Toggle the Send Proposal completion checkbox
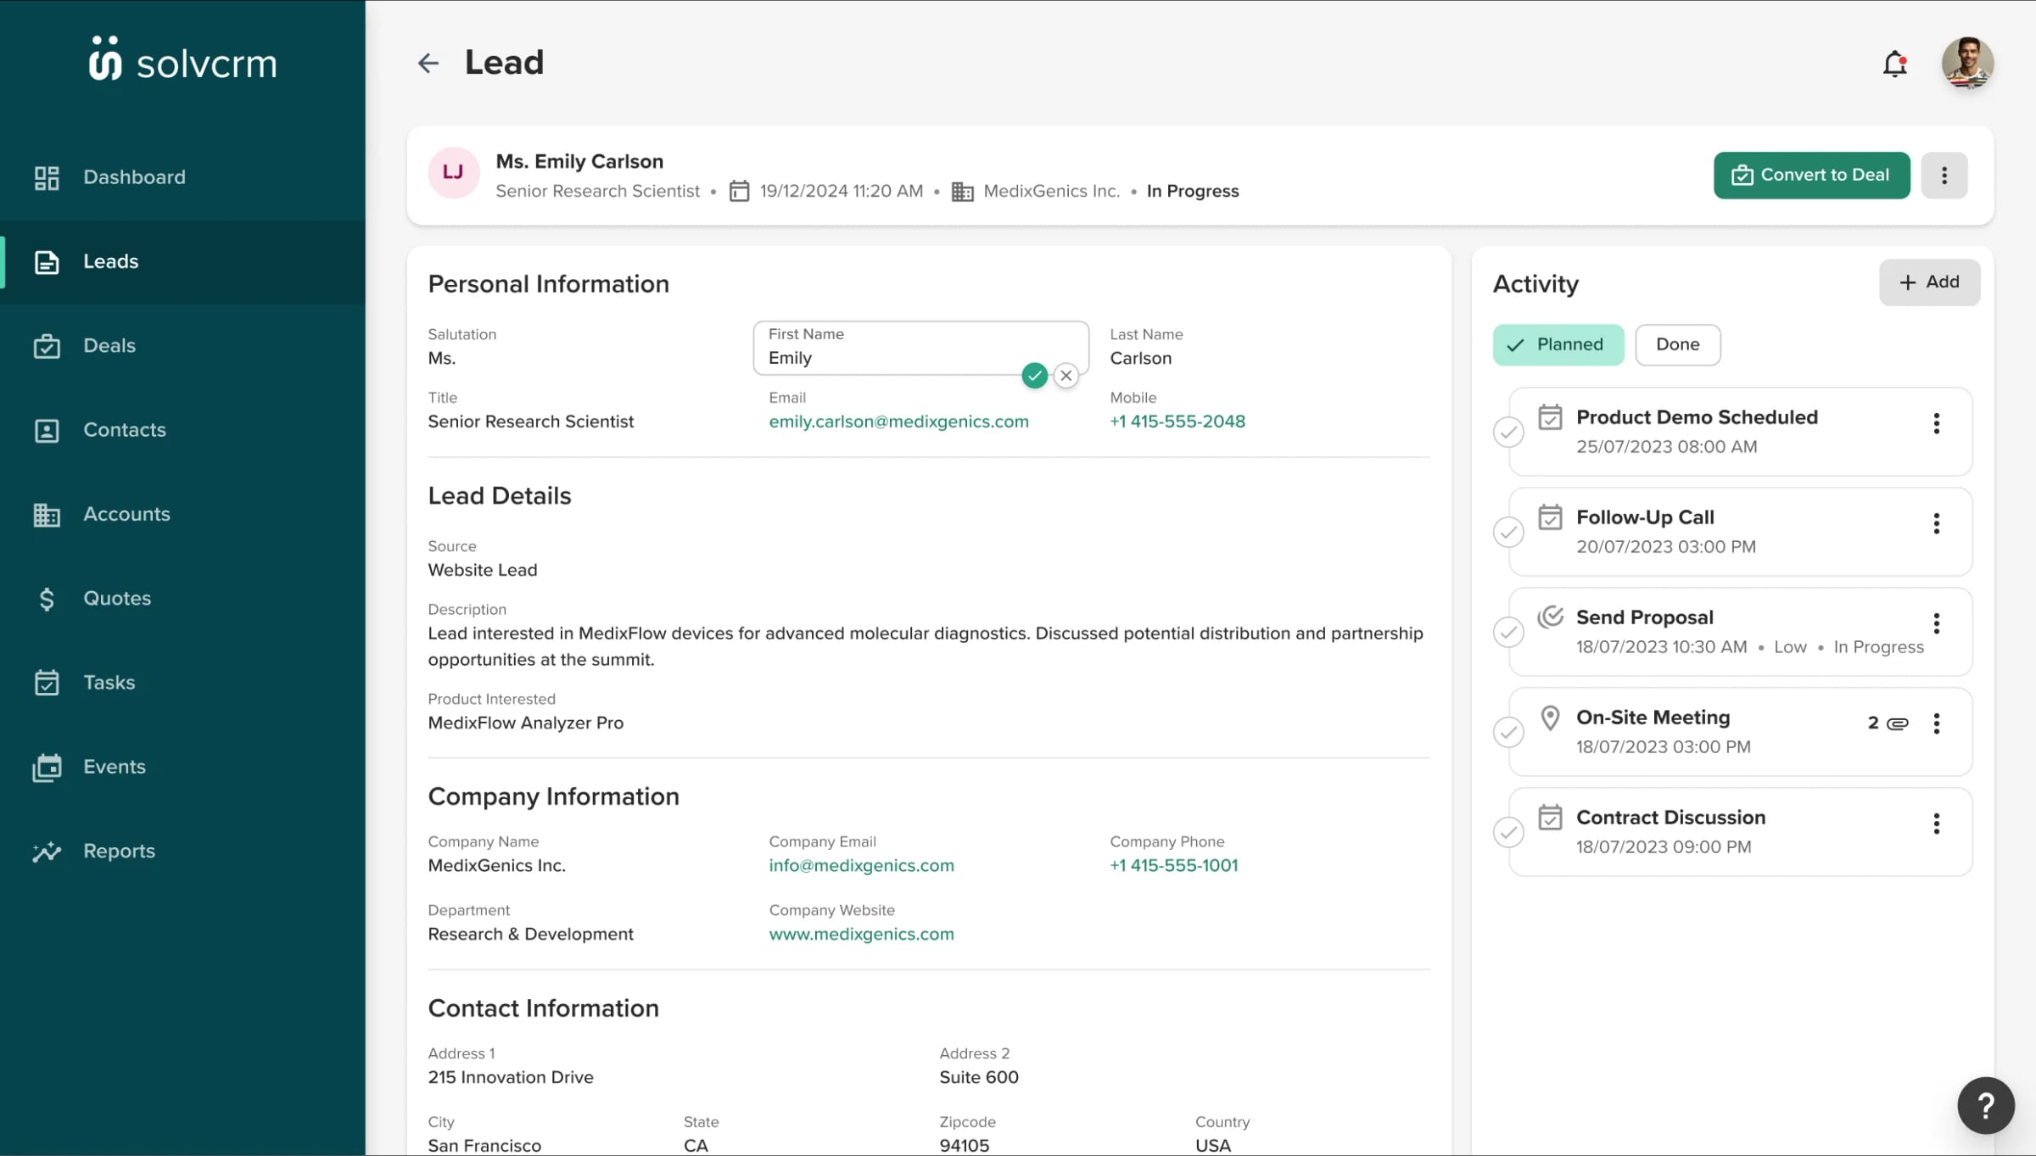The image size is (2036, 1156). [1510, 632]
